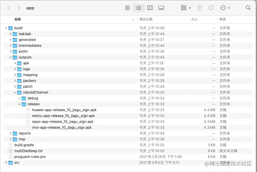
Task: Expand the tmp folder
Action: [11, 139]
